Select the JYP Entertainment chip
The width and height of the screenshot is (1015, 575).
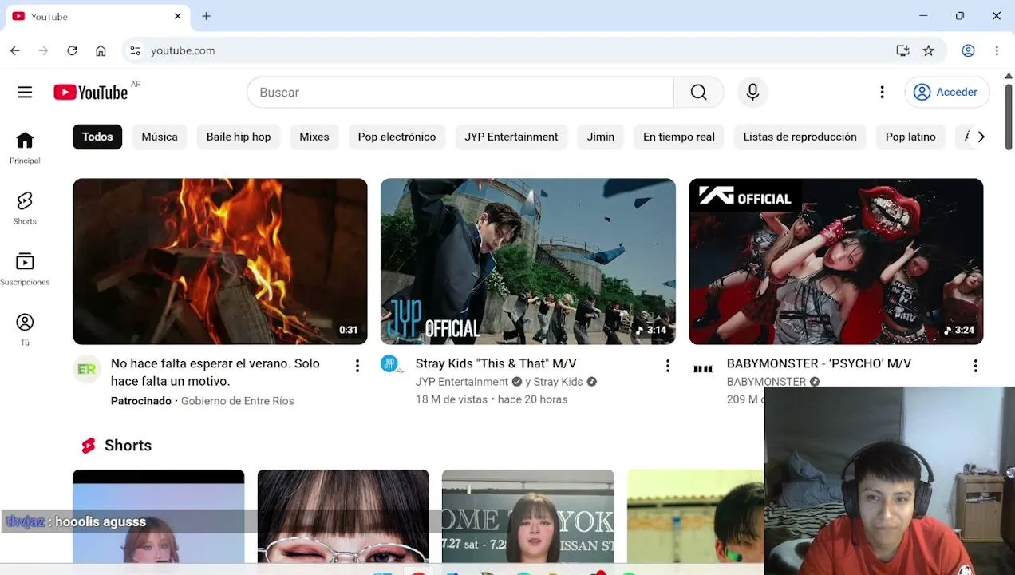pyautogui.click(x=511, y=137)
